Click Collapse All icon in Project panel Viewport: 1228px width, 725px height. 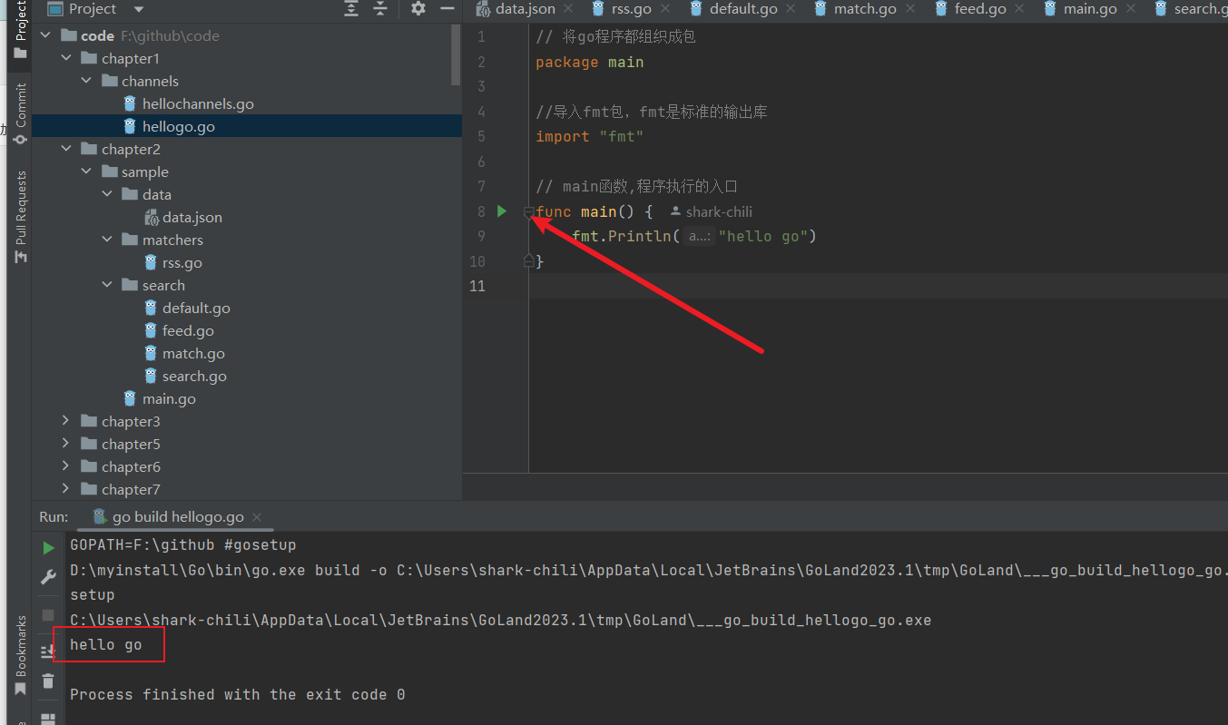[x=380, y=9]
